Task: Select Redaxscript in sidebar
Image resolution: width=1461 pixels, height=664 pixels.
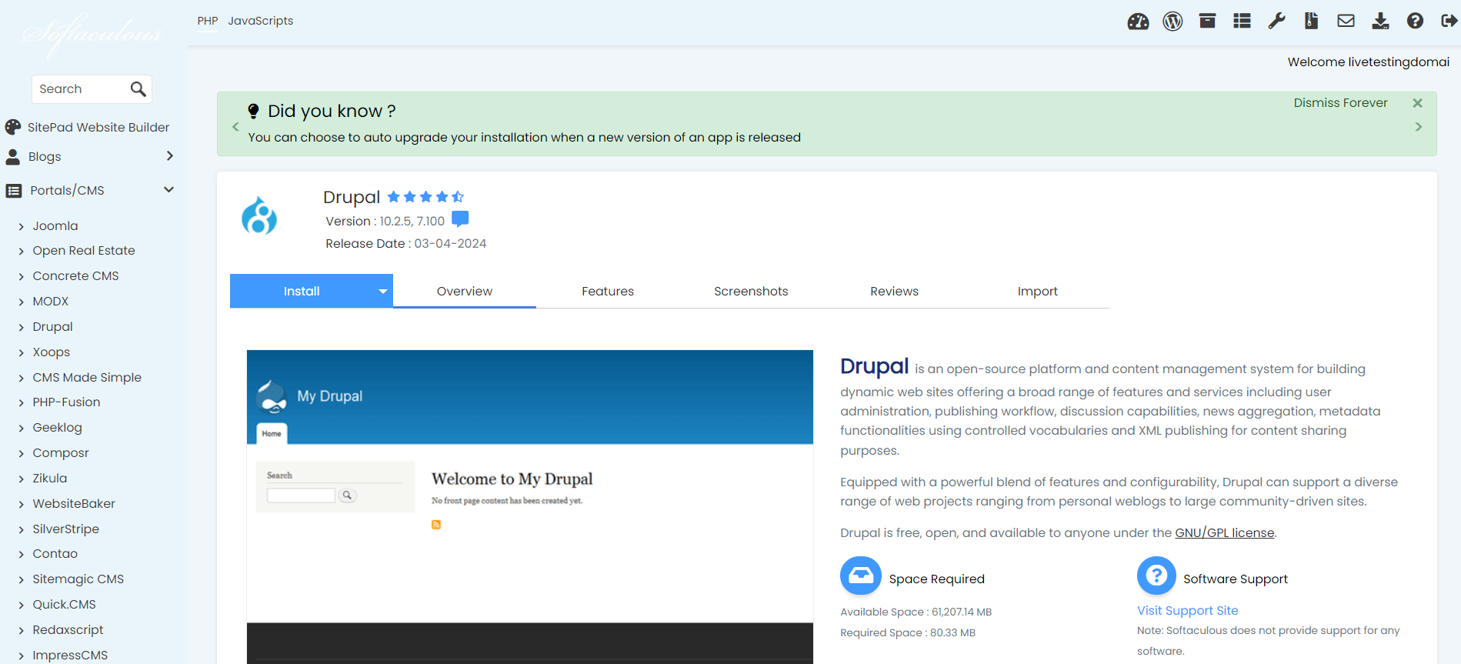Action: 68,630
